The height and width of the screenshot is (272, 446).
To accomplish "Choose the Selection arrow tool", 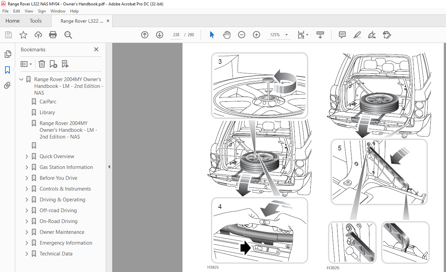I will tap(212, 35).
